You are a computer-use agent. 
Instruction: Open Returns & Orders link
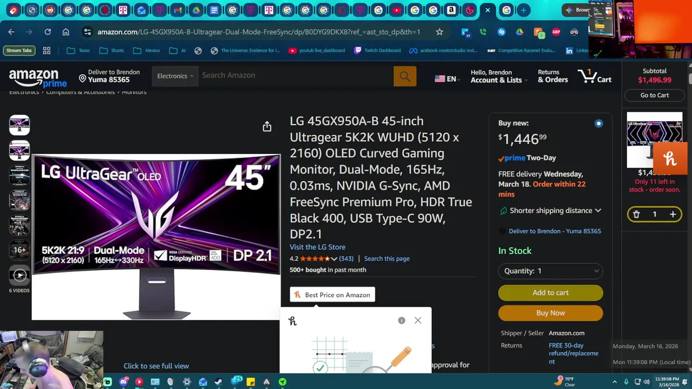pyautogui.click(x=553, y=76)
